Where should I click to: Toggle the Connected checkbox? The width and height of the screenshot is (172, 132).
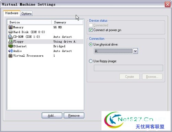coord(90,25)
